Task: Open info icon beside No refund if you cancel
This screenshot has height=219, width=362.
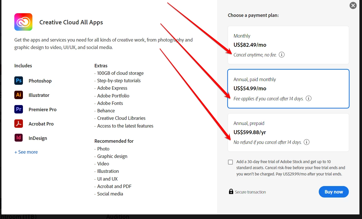Action: click(306, 142)
